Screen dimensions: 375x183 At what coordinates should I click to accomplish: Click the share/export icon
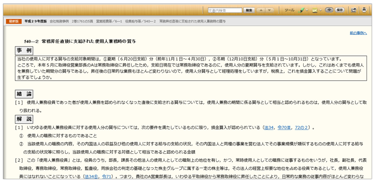353,10
